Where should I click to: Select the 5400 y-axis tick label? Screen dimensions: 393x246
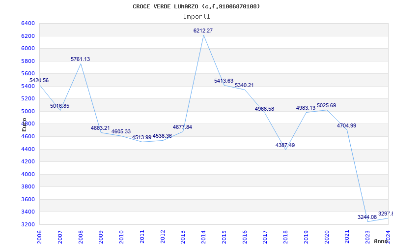(x=28, y=87)
